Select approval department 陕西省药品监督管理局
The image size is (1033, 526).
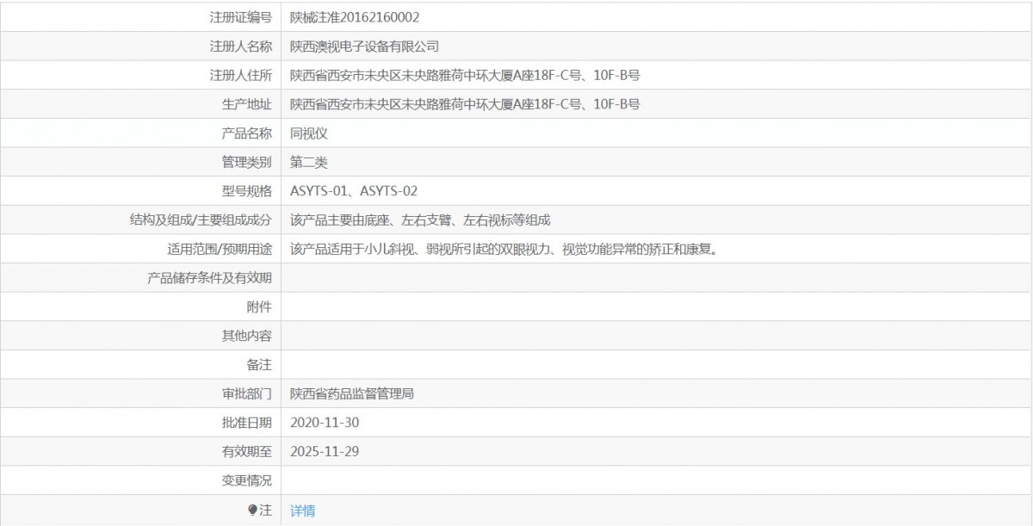pyautogui.click(x=352, y=394)
